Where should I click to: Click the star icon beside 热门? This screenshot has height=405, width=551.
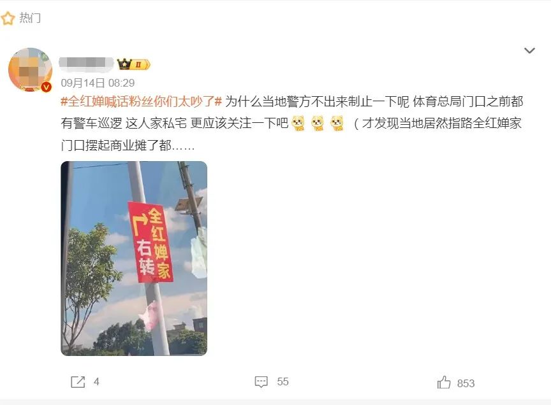click(x=8, y=18)
